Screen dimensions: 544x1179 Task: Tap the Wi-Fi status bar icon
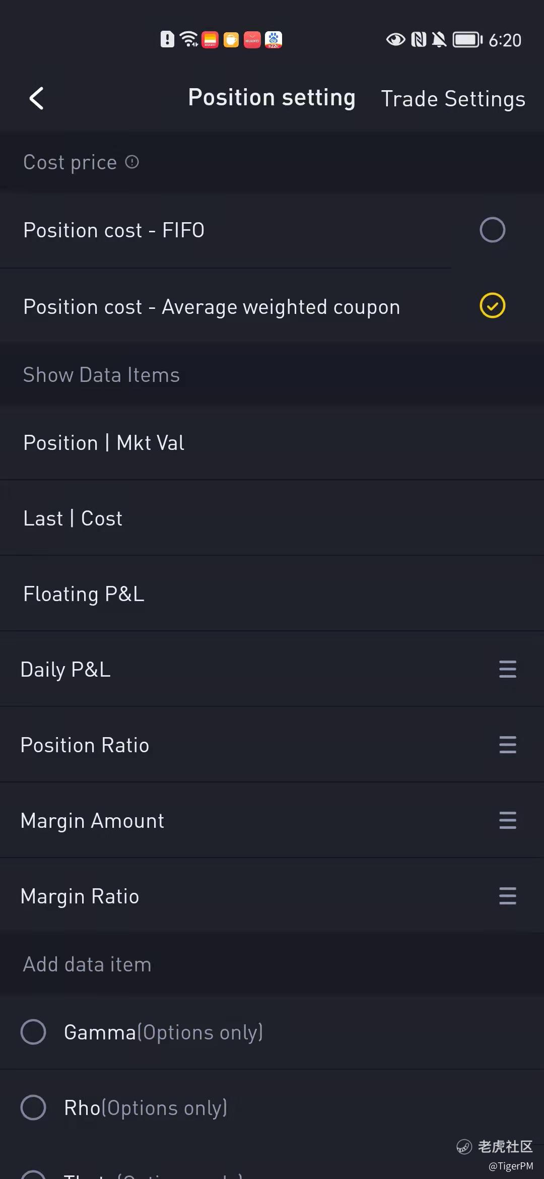tap(189, 39)
